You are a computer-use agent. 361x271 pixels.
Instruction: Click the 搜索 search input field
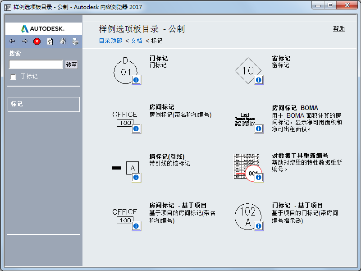point(36,64)
